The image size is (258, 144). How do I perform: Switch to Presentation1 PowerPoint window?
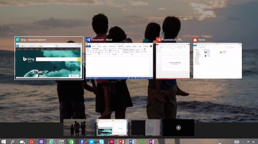tap(173, 61)
